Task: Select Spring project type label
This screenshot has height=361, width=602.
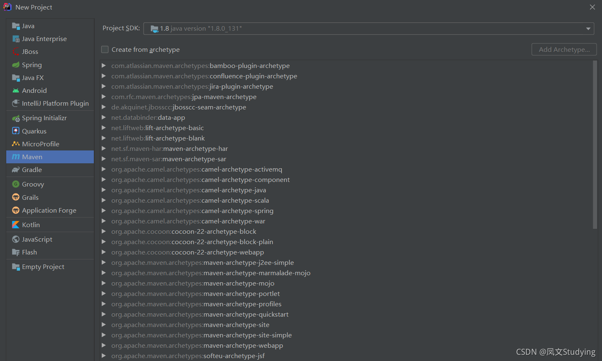Action: click(32, 65)
